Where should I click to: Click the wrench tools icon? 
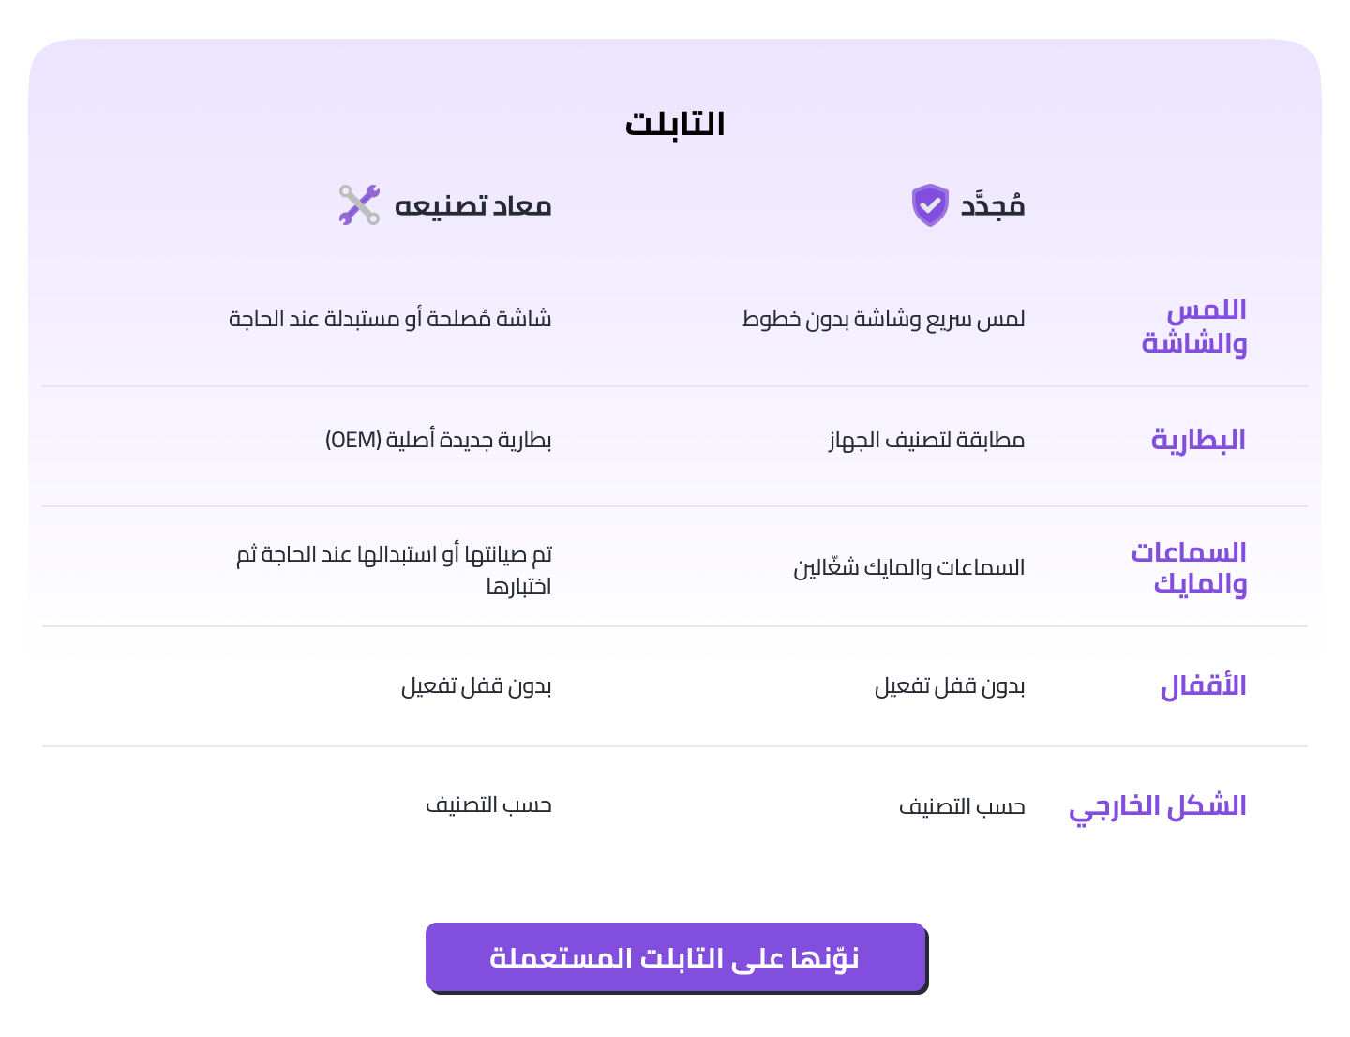(x=359, y=204)
